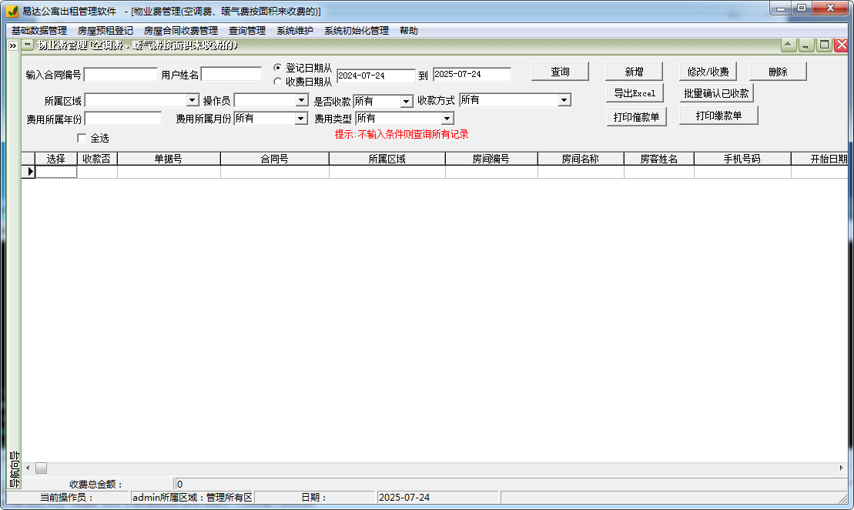
Task: Open the 系统维护 menu
Action: click(295, 30)
